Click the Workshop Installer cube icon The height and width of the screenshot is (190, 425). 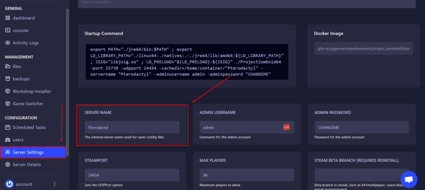(8, 91)
